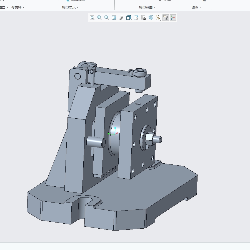250x250 pixels.
Task: Open the datum display filters icon
Action: [x=158, y=18]
